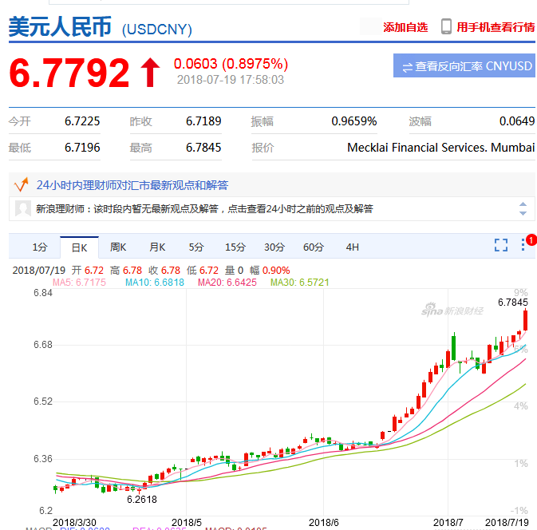Click the advisor avatar thumbnail
537x530 pixels.
[x=23, y=208]
